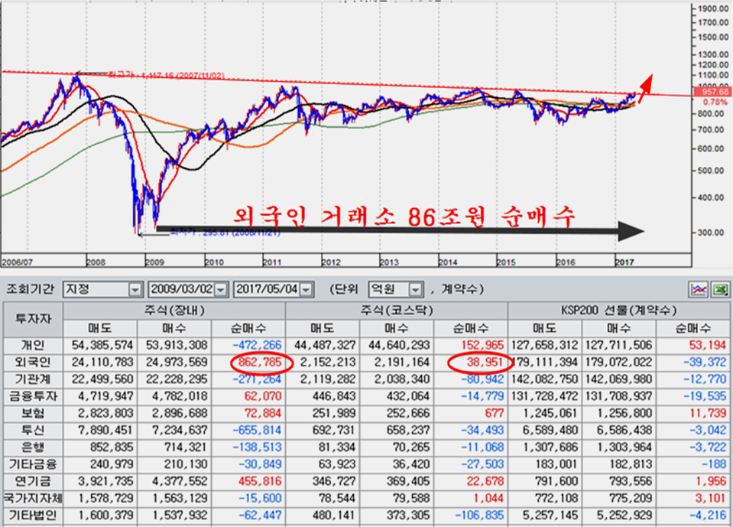Click the 금융투자 row label
The image size is (733, 527).
coord(32,395)
